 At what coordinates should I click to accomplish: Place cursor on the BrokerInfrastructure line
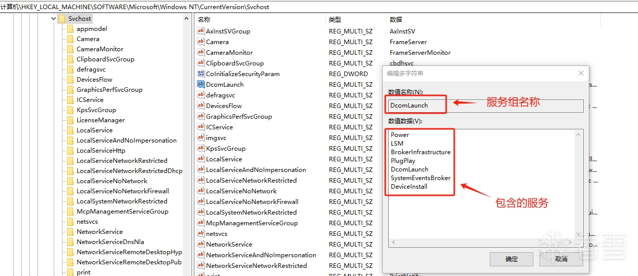coord(421,152)
